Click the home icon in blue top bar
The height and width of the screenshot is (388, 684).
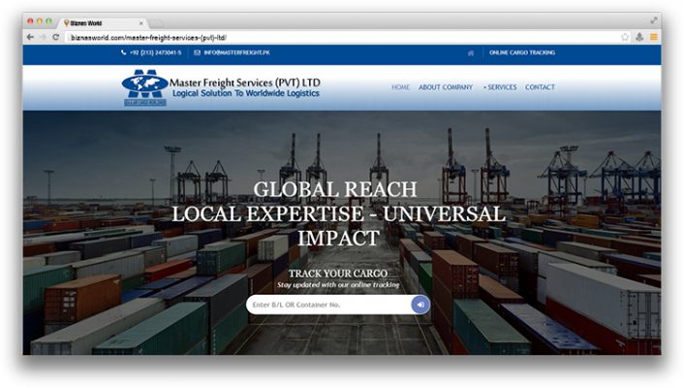click(x=471, y=53)
